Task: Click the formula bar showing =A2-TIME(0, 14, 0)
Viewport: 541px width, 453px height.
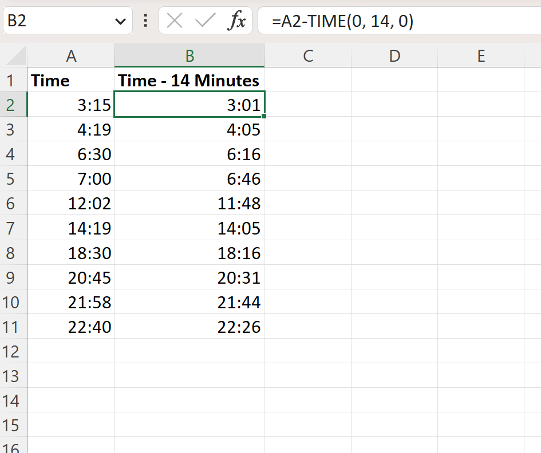Action: point(400,21)
